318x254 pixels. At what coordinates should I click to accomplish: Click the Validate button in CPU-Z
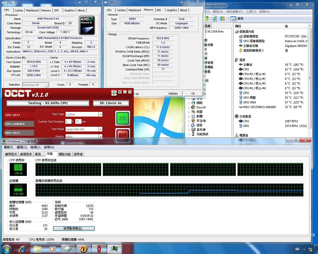(173, 94)
